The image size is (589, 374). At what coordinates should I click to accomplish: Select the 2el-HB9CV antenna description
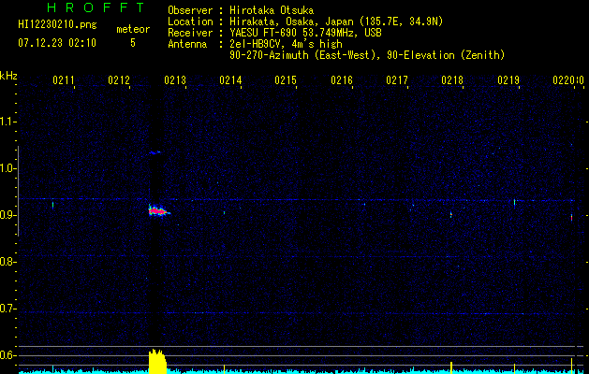coord(286,44)
